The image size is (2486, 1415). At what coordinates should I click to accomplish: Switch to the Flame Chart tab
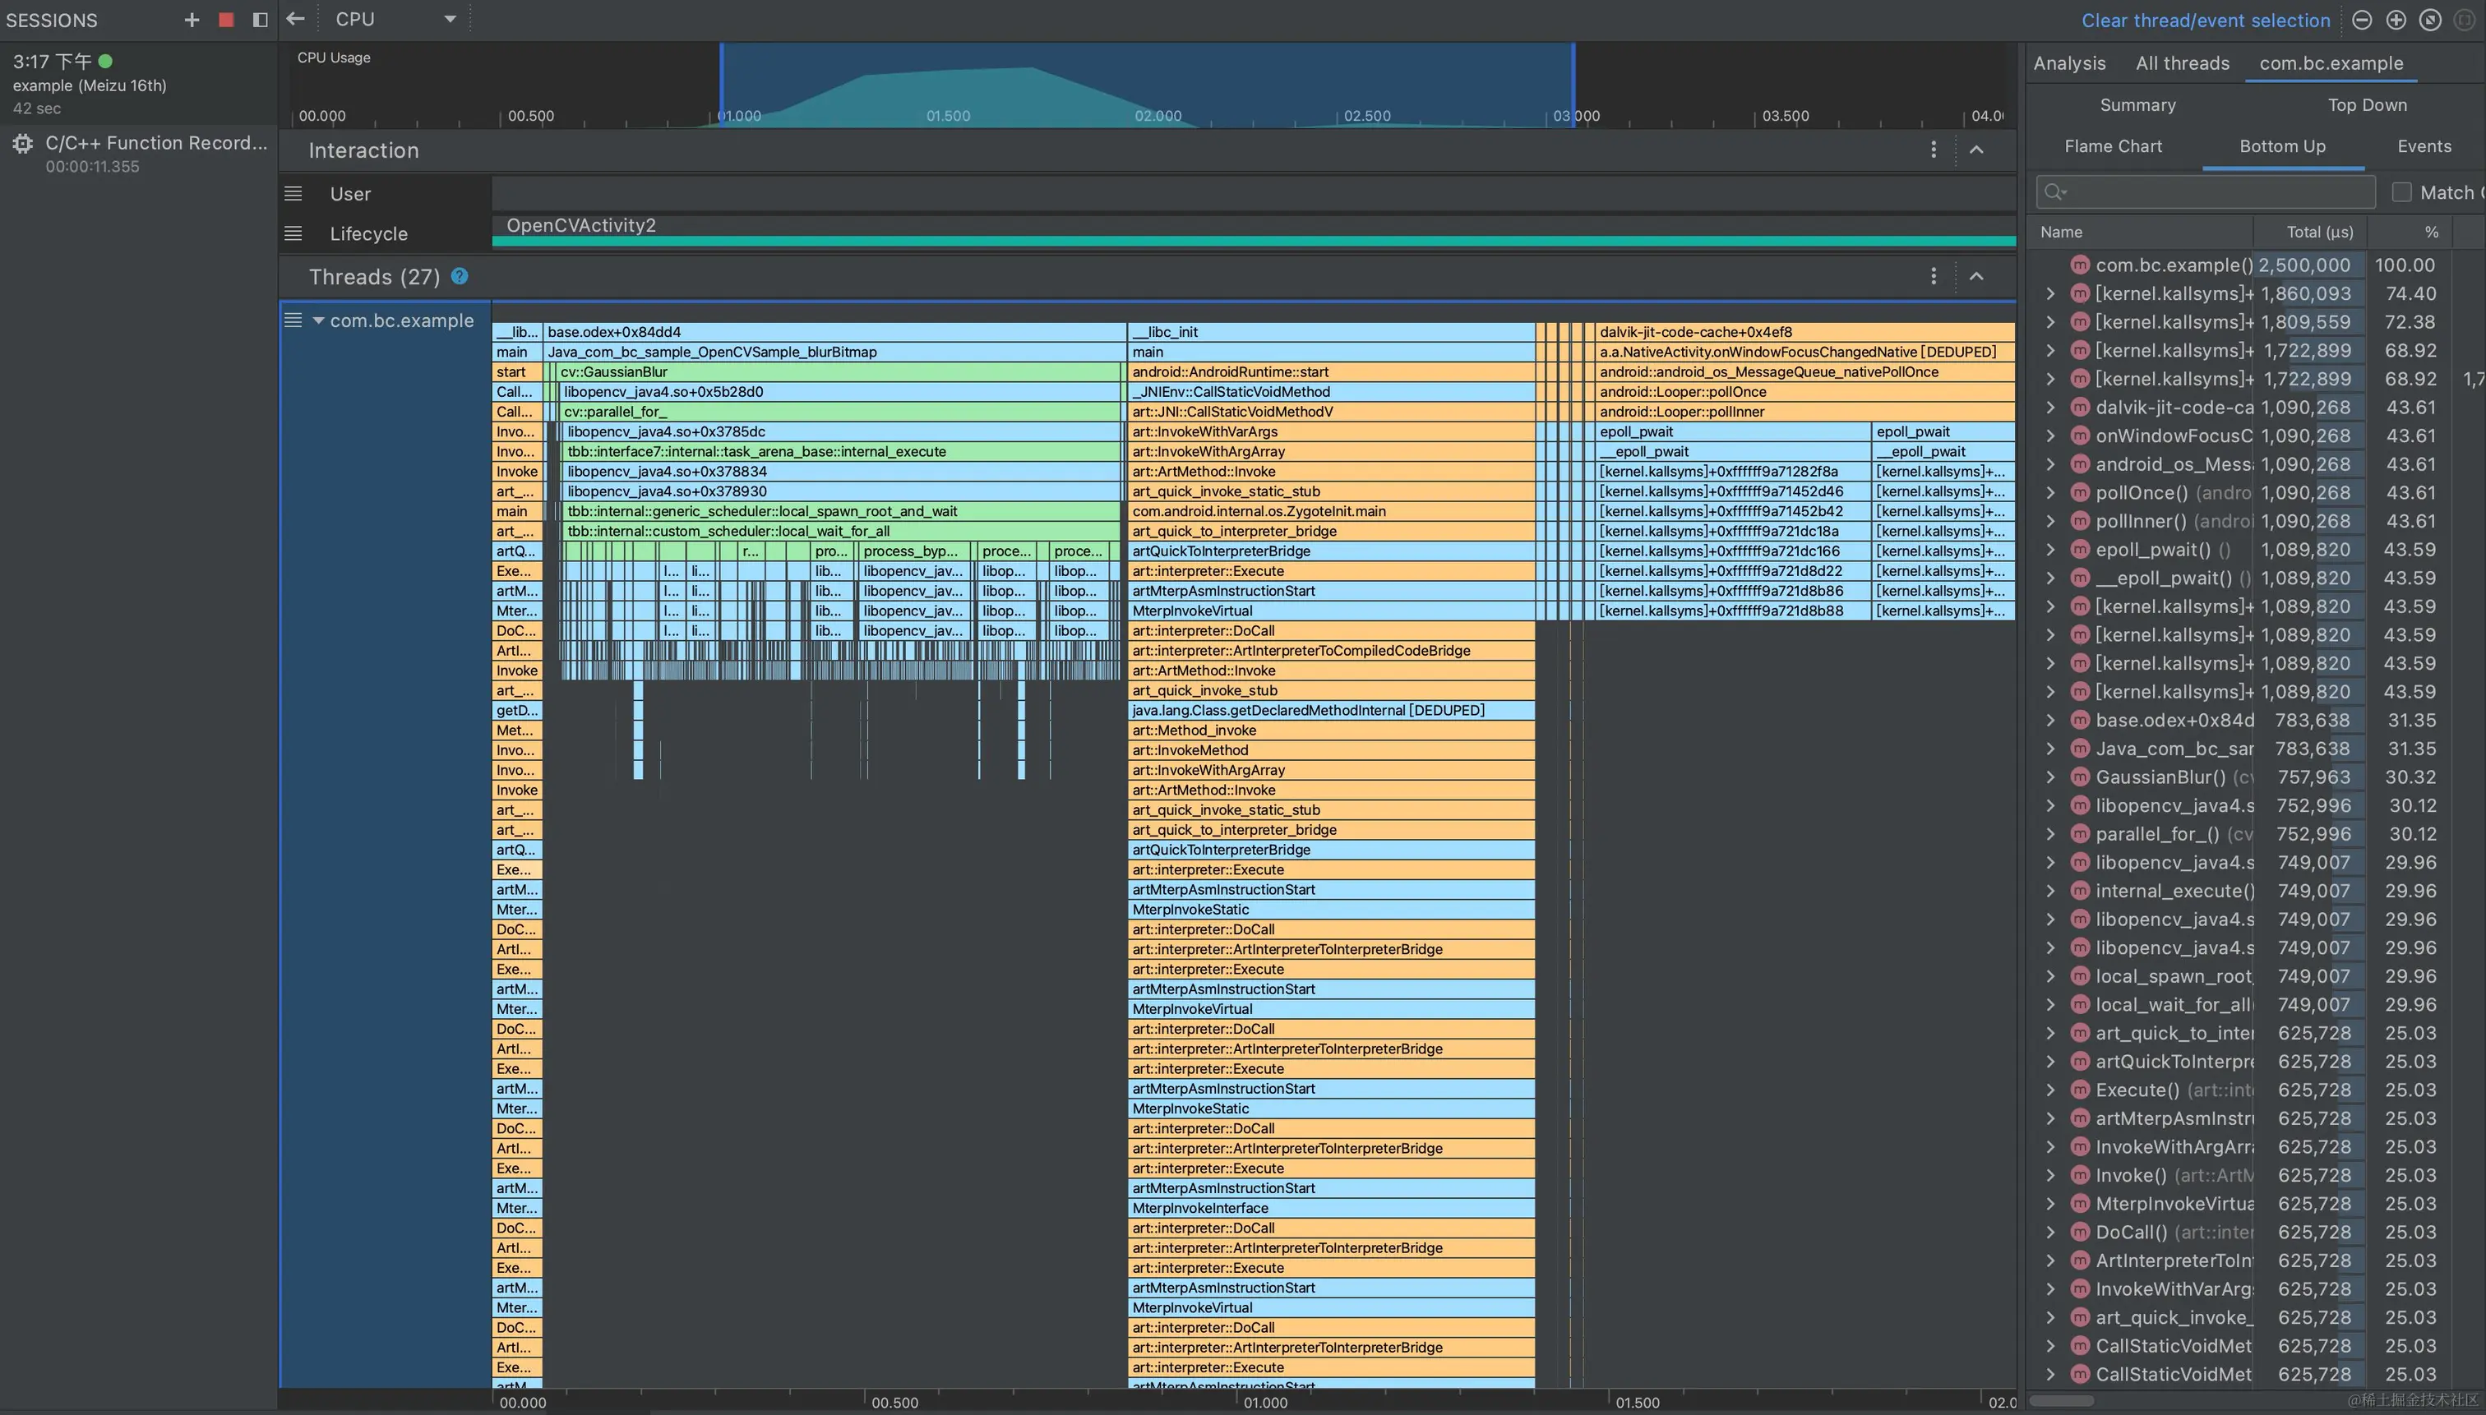click(2113, 147)
